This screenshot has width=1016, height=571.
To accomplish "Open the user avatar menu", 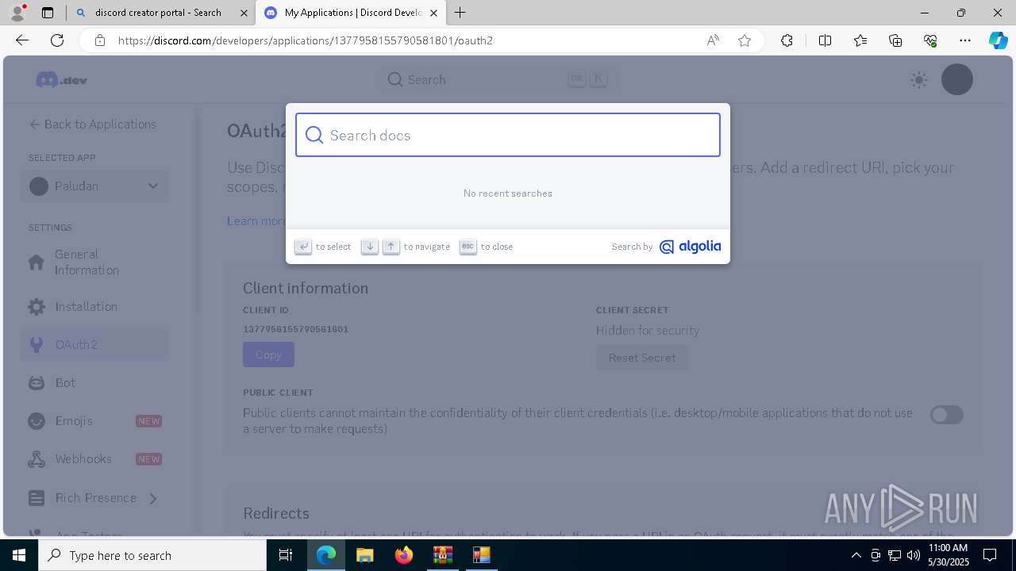I will pos(957,79).
